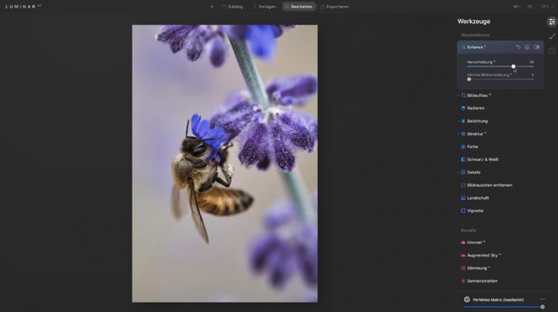Toggle the quick preview eye icon in top bar

(x=530, y=7)
